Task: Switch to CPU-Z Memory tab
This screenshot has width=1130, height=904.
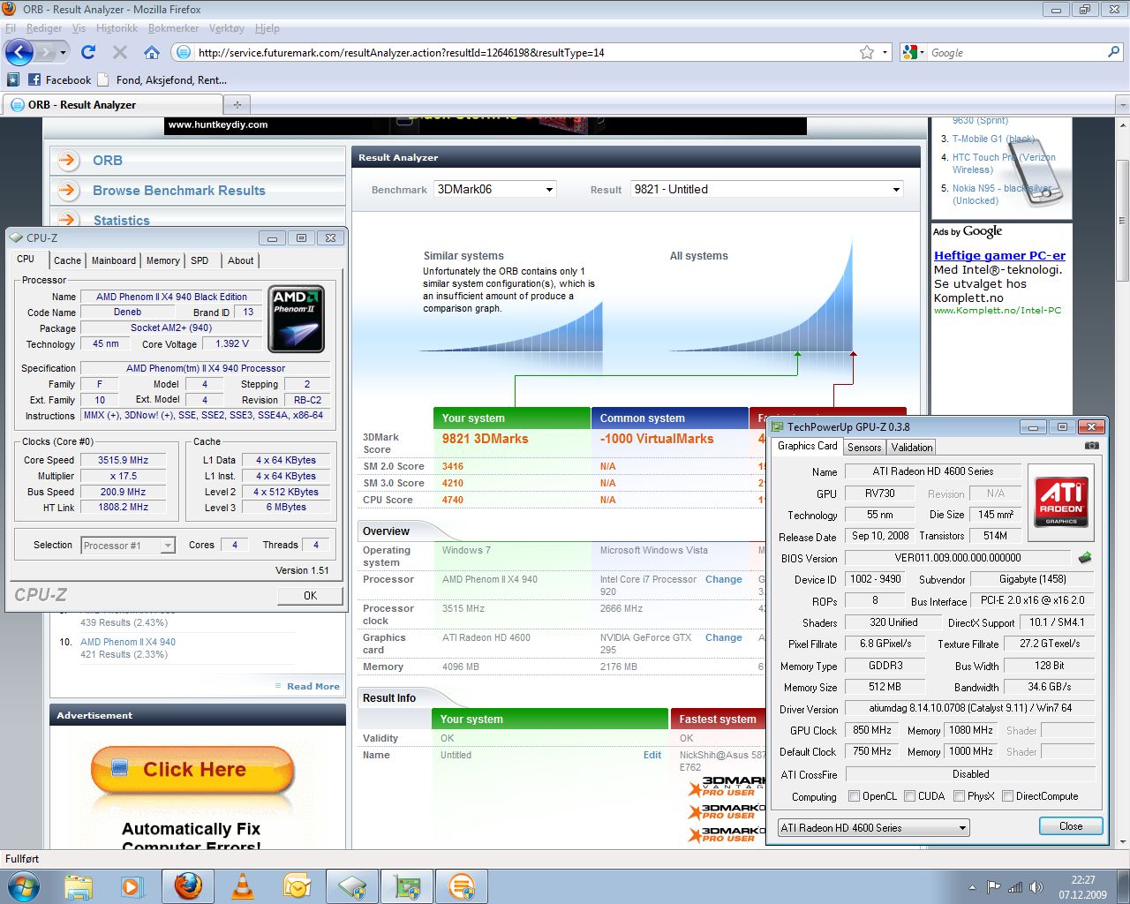Action: tap(163, 260)
